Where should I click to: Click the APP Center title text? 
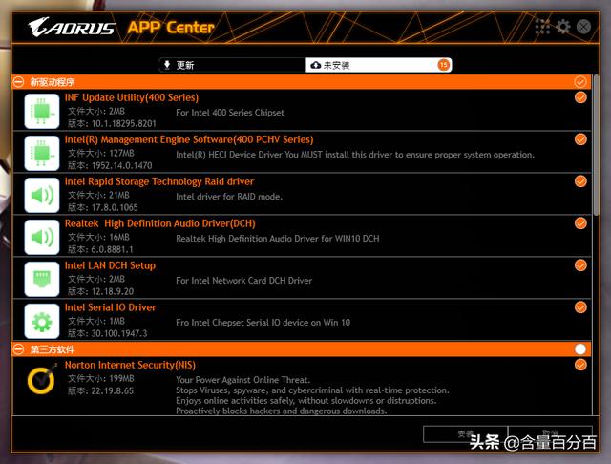(x=171, y=28)
